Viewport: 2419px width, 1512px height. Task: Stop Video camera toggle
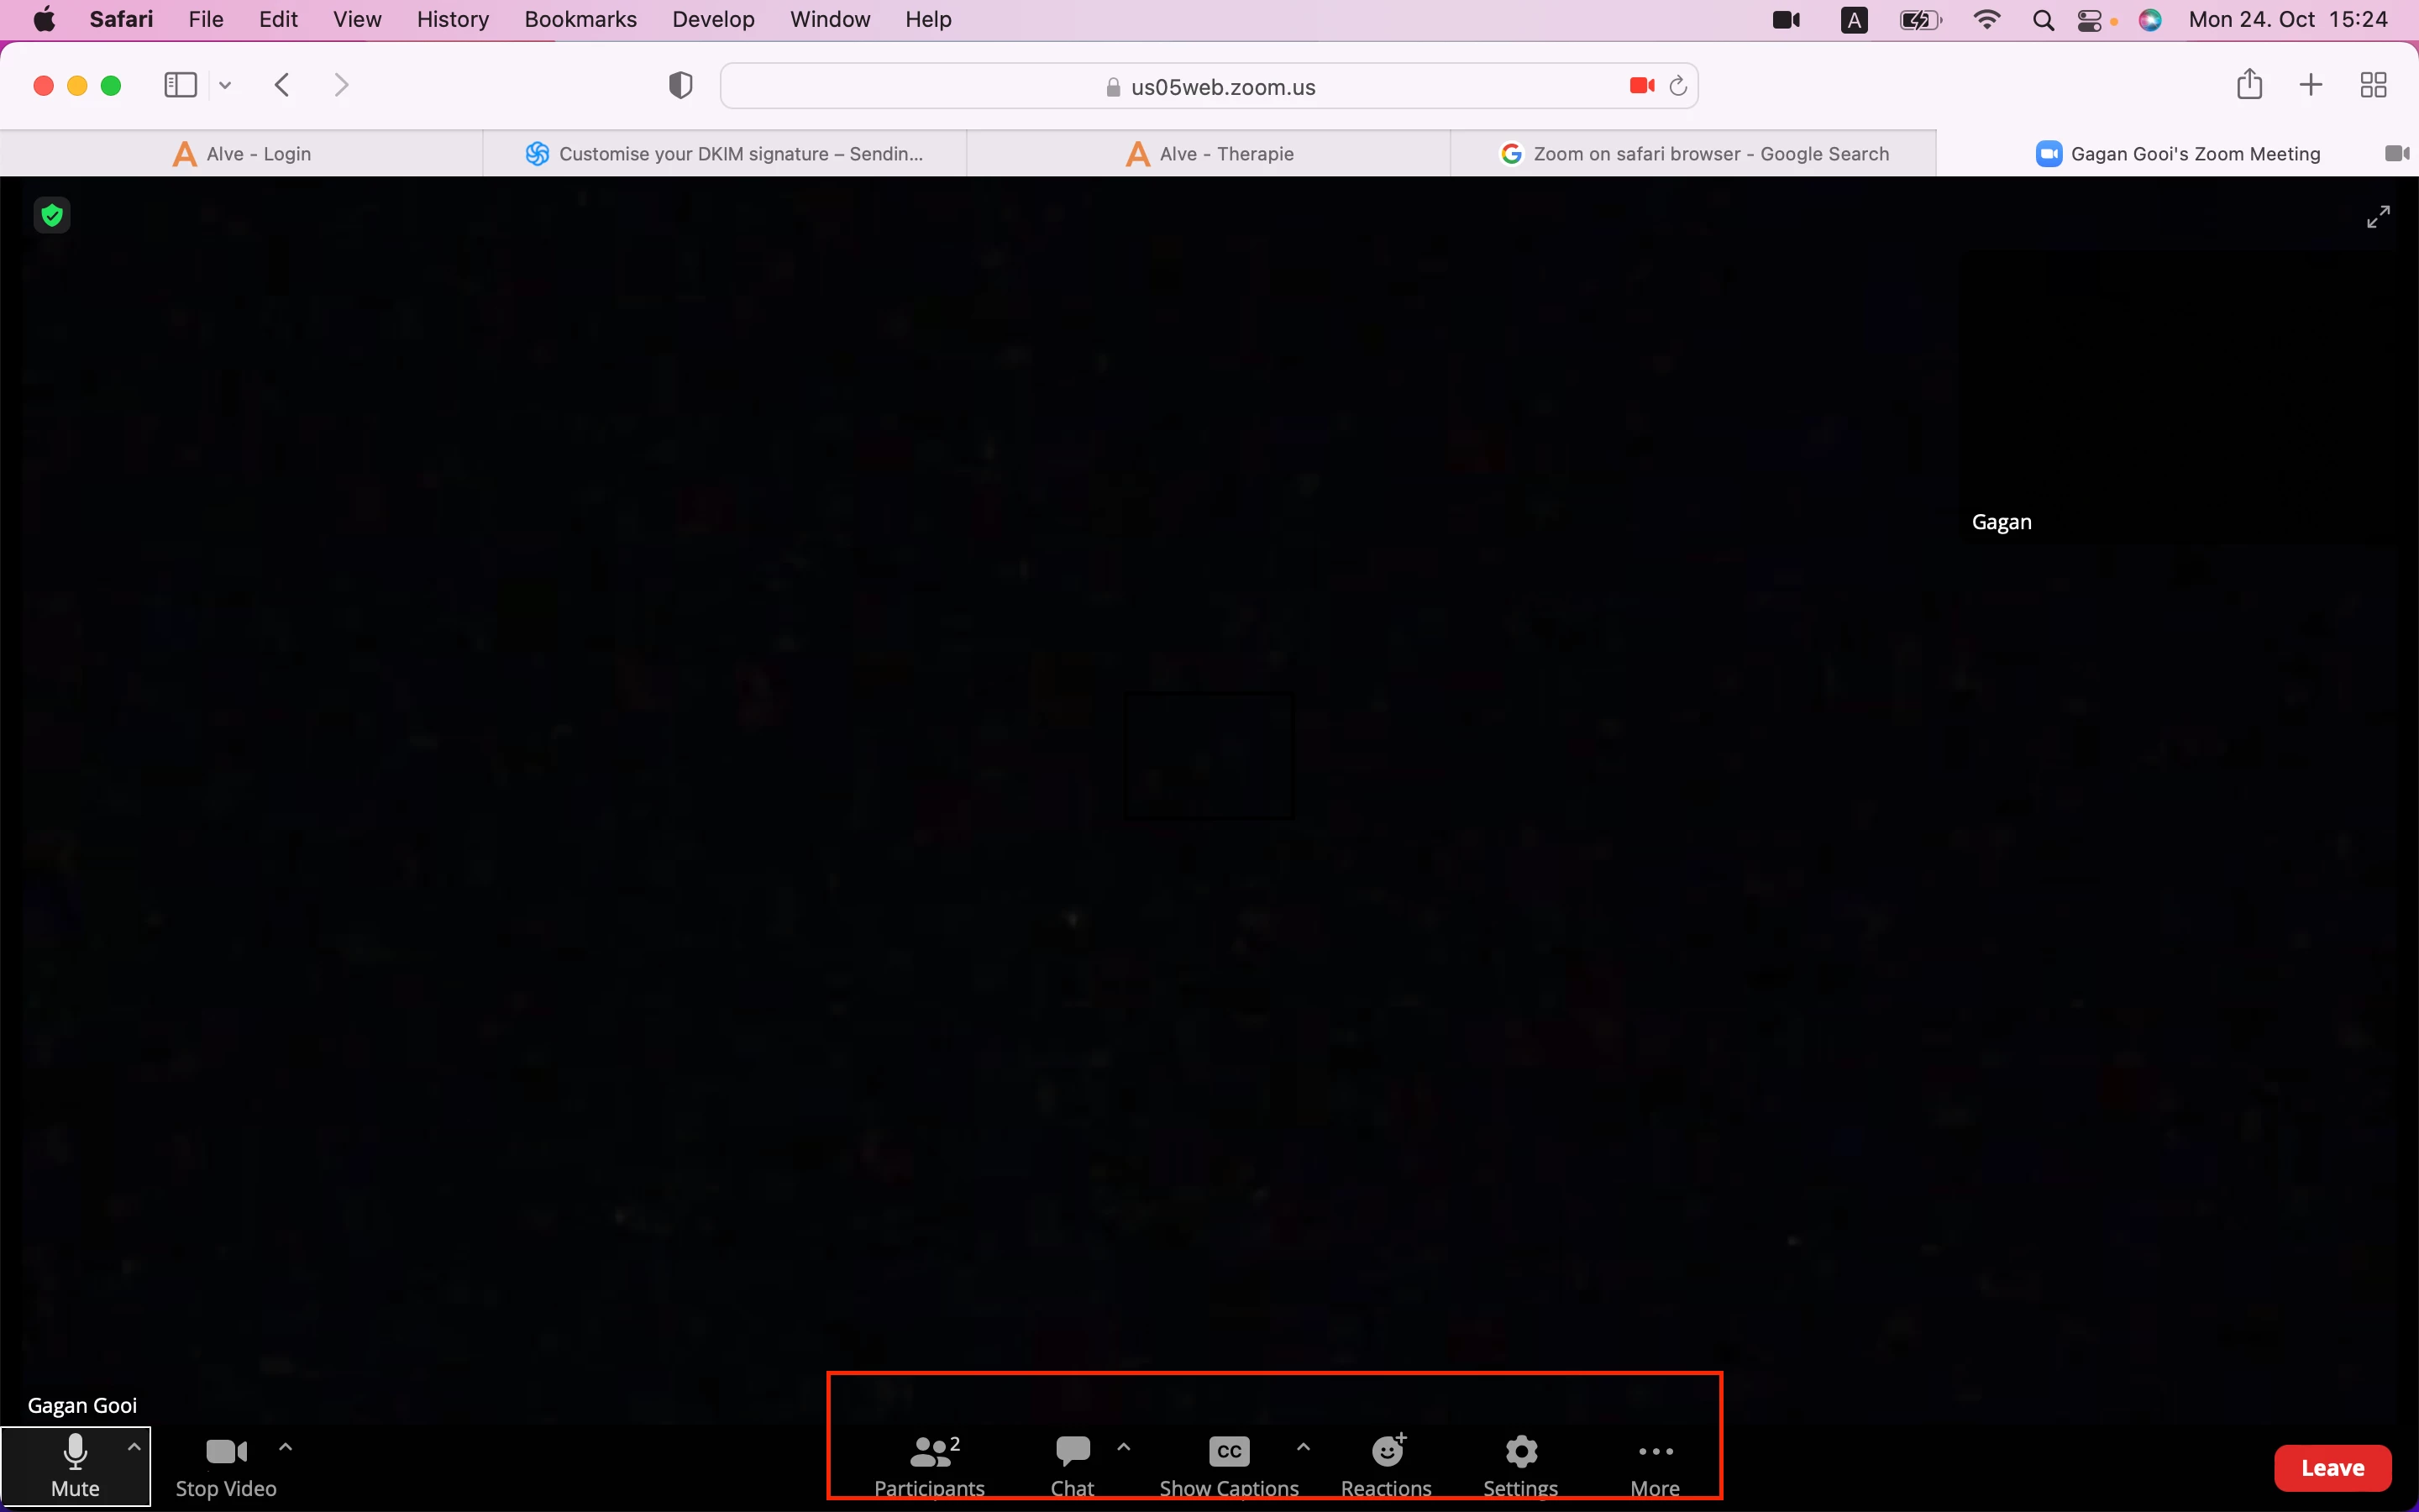(x=226, y=1465)
